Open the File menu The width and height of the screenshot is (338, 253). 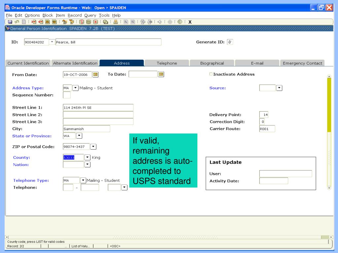[9, 15]
